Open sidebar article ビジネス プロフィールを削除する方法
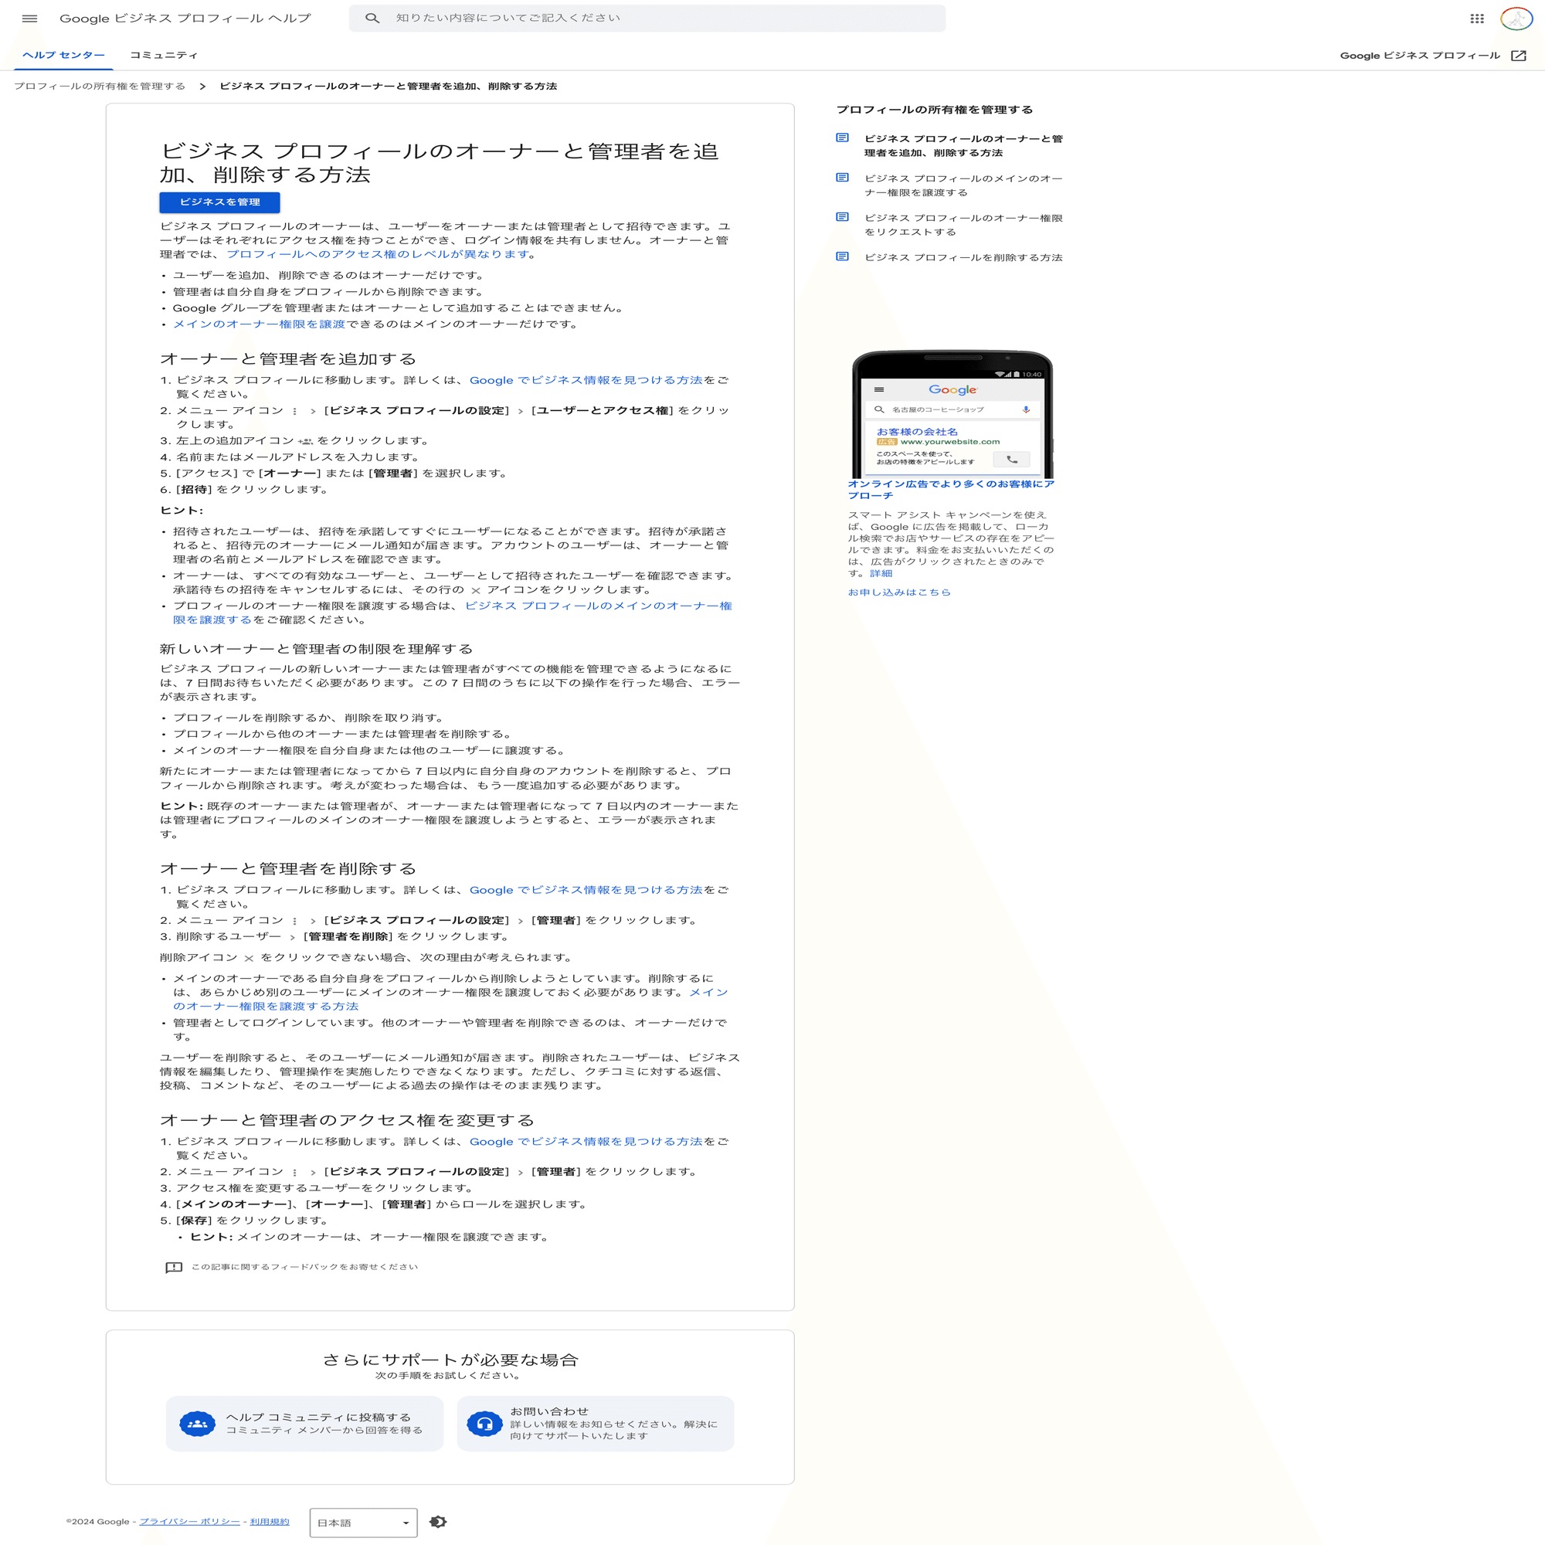Image resolution: width=1545 pixels, height=1545 pixels. 963,257
